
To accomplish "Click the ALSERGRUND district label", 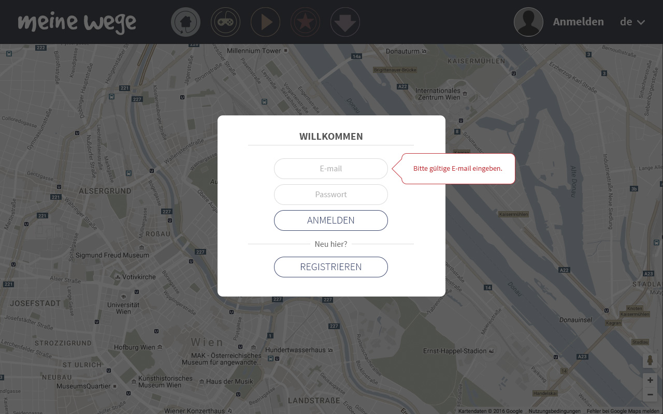I will coord(105,191).
